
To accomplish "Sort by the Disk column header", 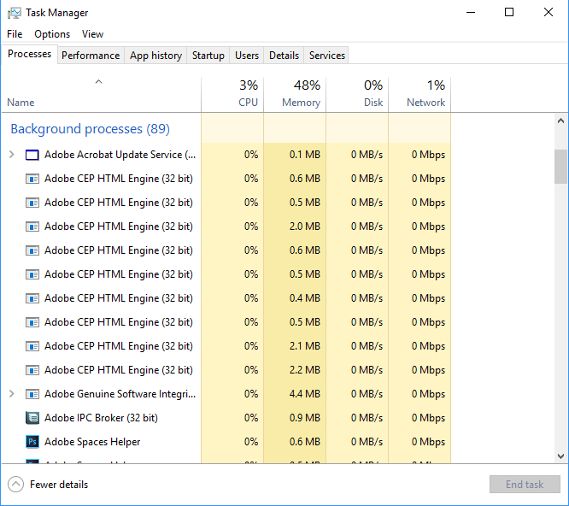I will [x=357, y=94].
